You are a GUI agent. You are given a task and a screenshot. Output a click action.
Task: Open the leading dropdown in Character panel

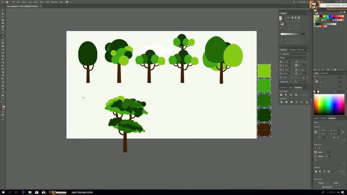(x=307, y=62)
